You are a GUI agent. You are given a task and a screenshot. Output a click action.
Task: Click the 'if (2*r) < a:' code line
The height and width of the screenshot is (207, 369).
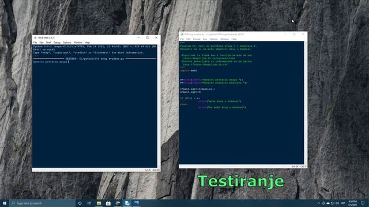[190, 98]
